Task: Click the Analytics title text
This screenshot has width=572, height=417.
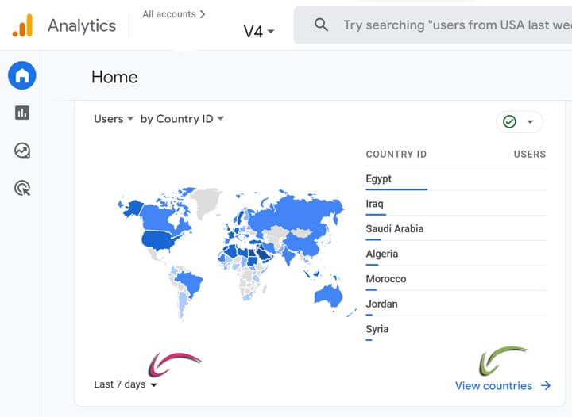Action: pyautogui.click(x=82, y=26)
